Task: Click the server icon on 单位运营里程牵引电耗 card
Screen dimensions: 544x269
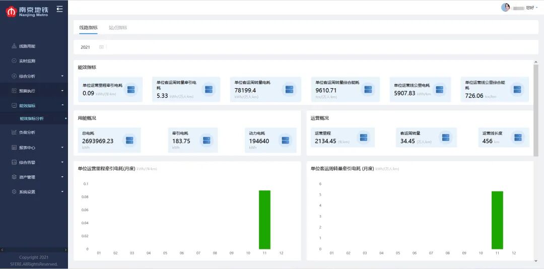Action: tap(131, 90)
